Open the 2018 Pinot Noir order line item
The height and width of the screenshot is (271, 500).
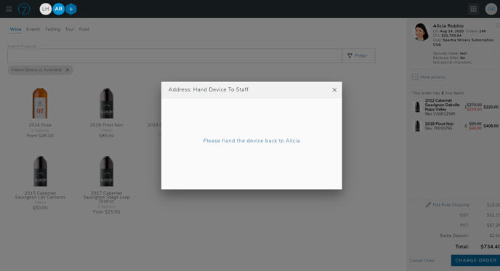point(456,126)
